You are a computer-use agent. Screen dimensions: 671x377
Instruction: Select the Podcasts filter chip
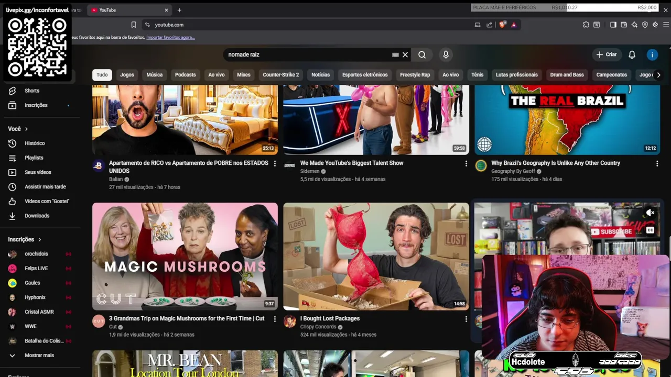(x=185, y=75)
